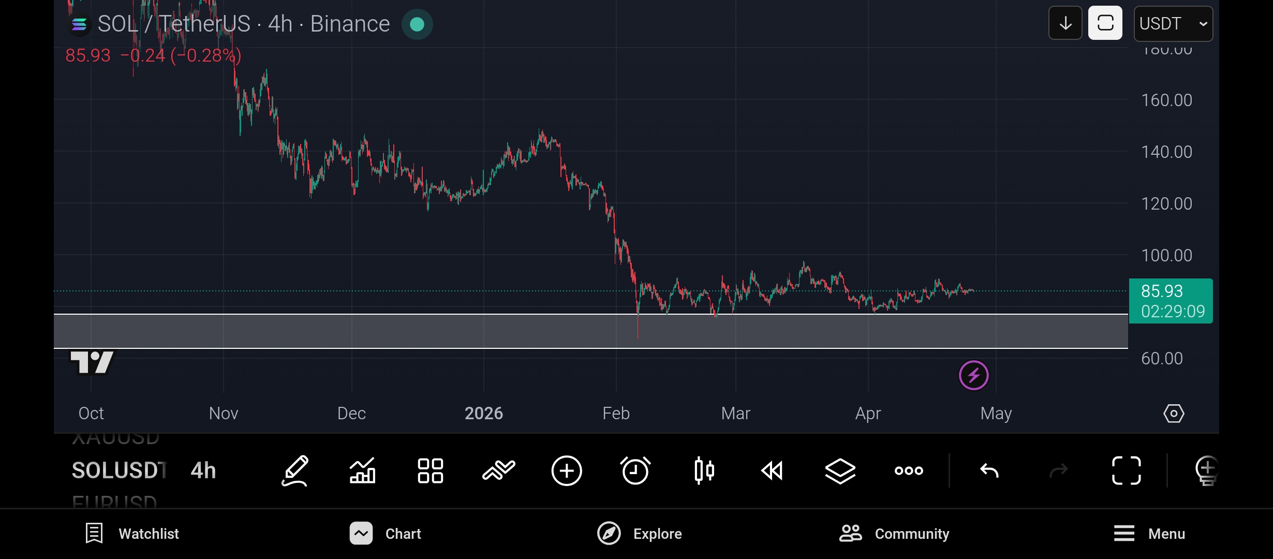Screen dimensions: 1273x559
Task: Open more options three-dots icon
Action: click(909, 470)
